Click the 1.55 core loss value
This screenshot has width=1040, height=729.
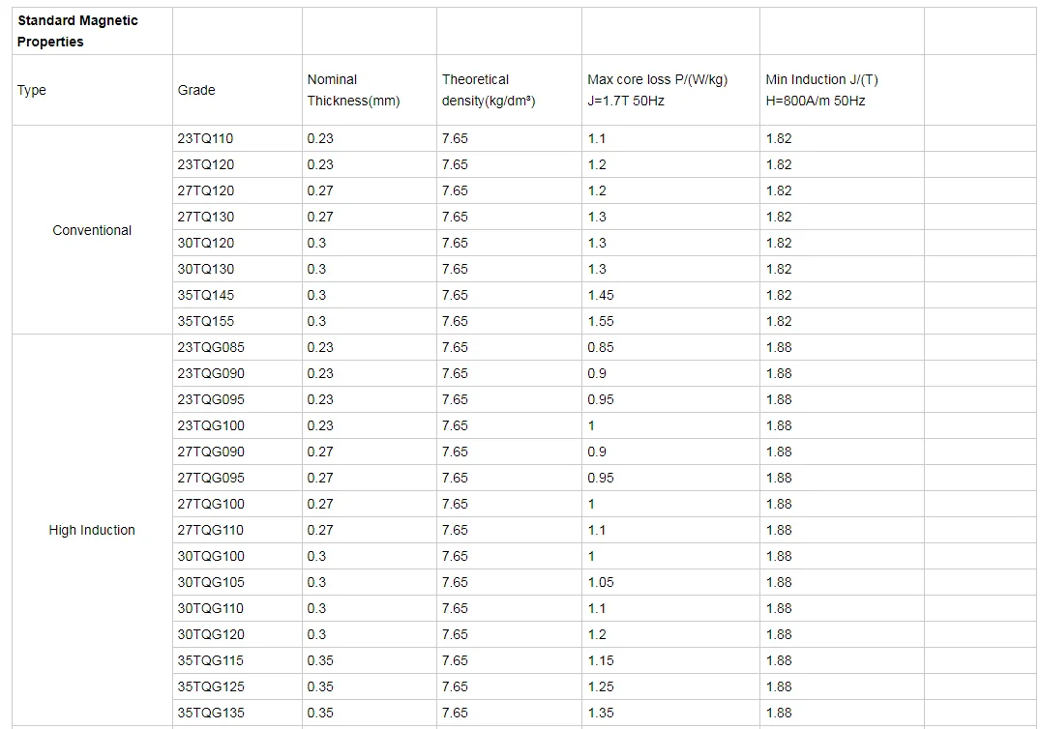(601, 321)
